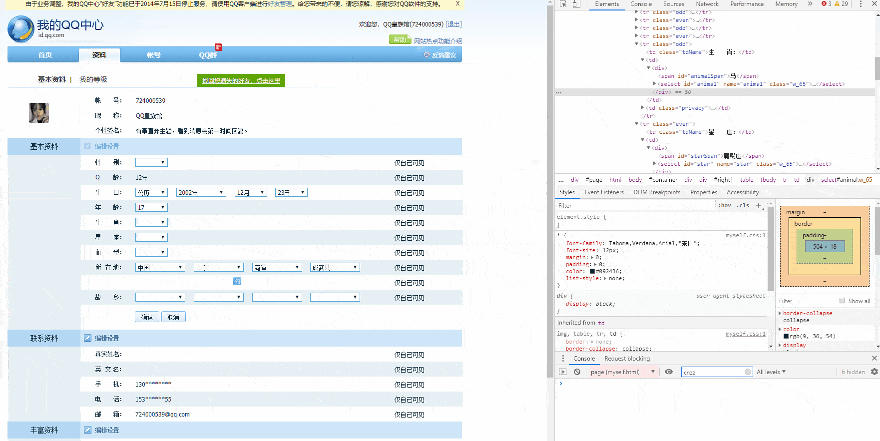Toggle the device toolbar icon
This screenshot has width=880, height=441.
pyautogui.click(x=576, y=4)
